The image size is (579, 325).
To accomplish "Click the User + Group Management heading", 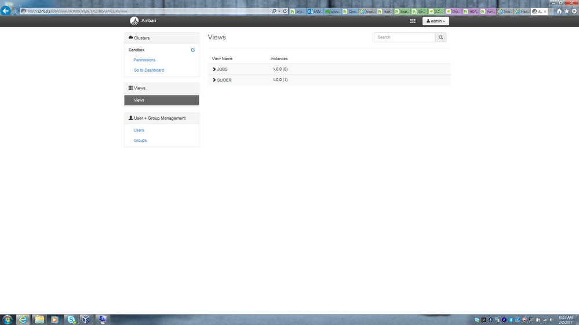I will click(162, 119).
